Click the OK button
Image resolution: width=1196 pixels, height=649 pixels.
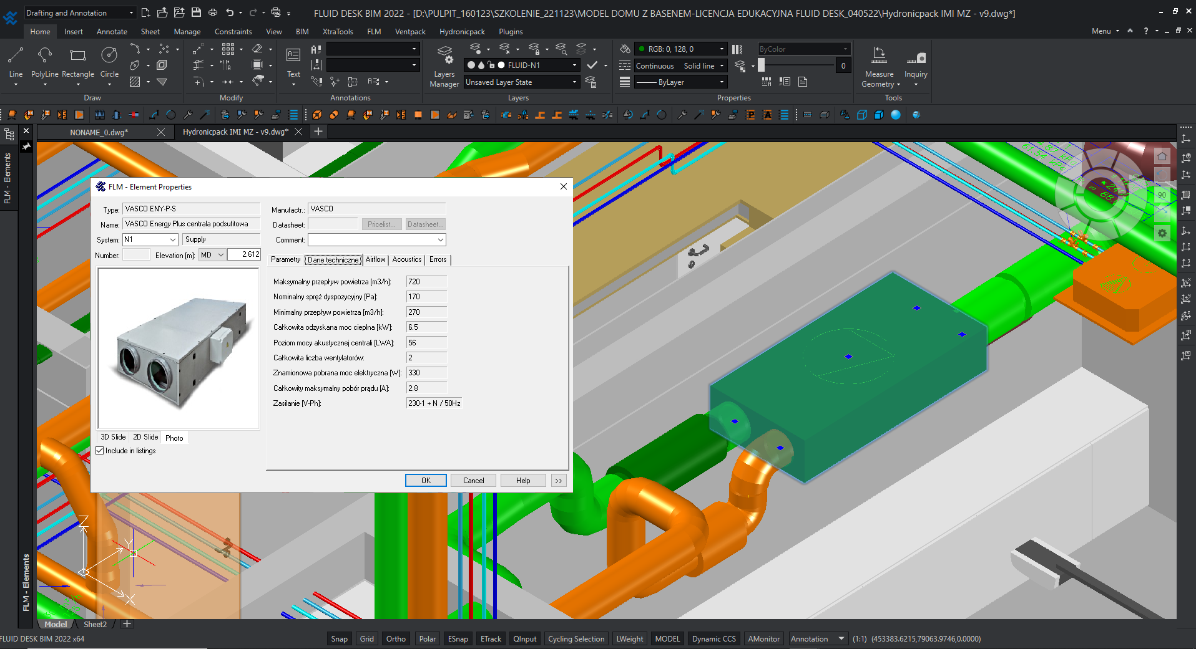pyautogui.click(x=426, y=481)
